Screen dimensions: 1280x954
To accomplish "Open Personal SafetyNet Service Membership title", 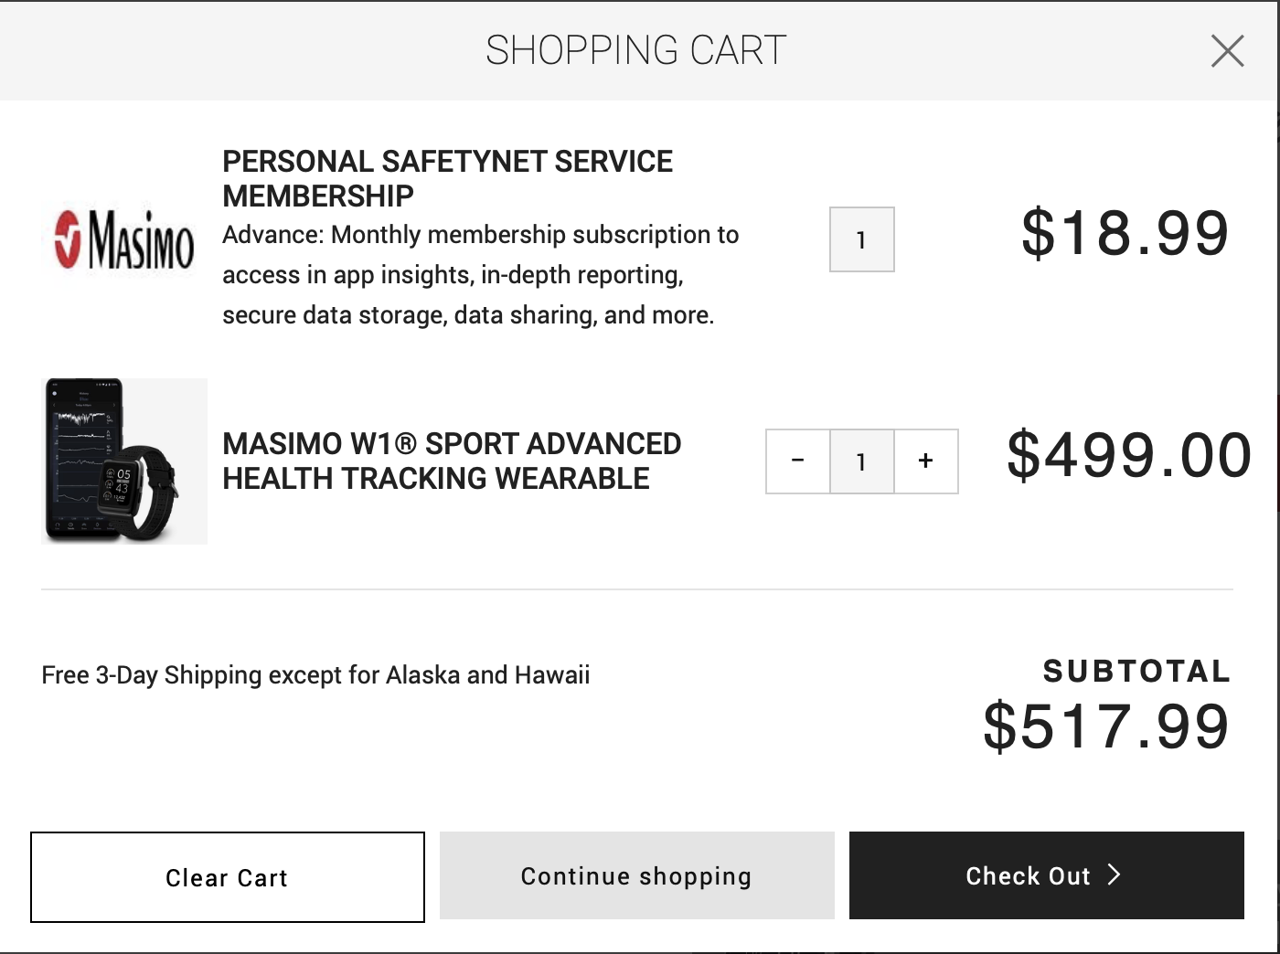I will [447, 178].
